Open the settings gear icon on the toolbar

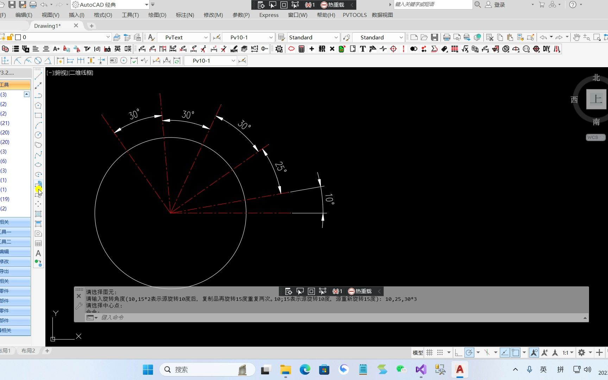tap(279, 49)
